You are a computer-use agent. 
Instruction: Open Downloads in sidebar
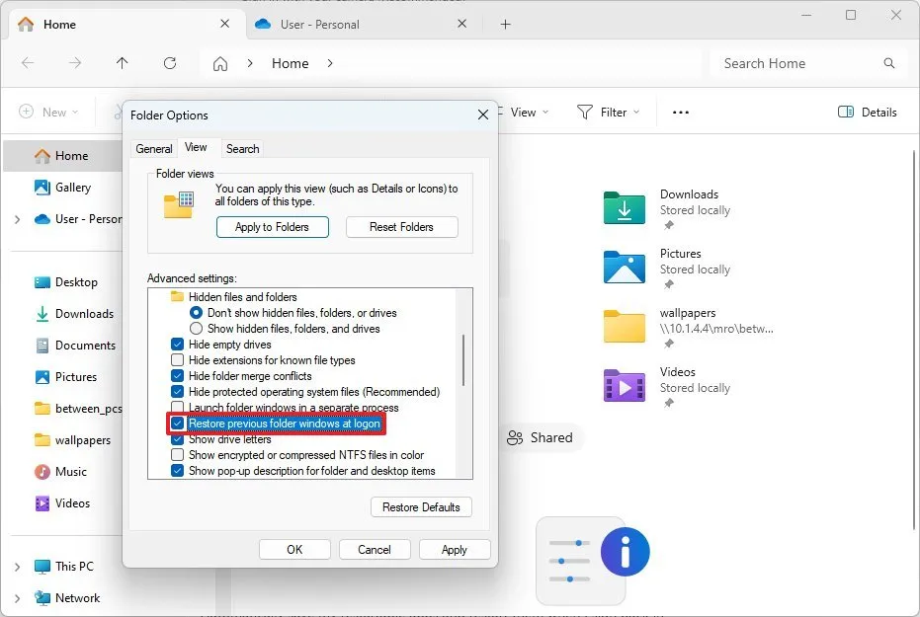(x=75, y=314)
